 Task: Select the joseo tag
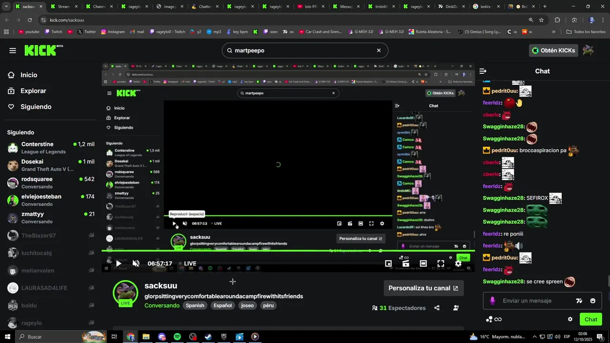(x=247, y=305)
